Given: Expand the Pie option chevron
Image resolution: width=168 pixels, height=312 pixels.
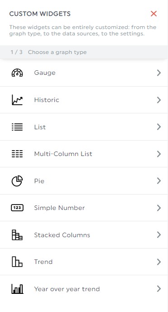Looking at the screenshot, I should click(158, 181).
